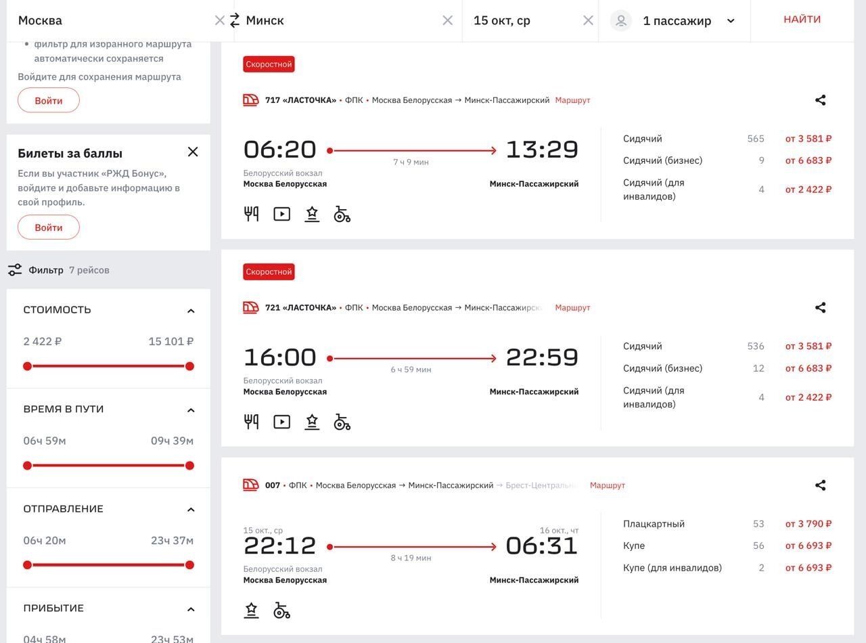The width and height of the screenshot is (866, 643).
Task: Click the wheelchair accessibility icon on train 007
Action: coord(281,611)
